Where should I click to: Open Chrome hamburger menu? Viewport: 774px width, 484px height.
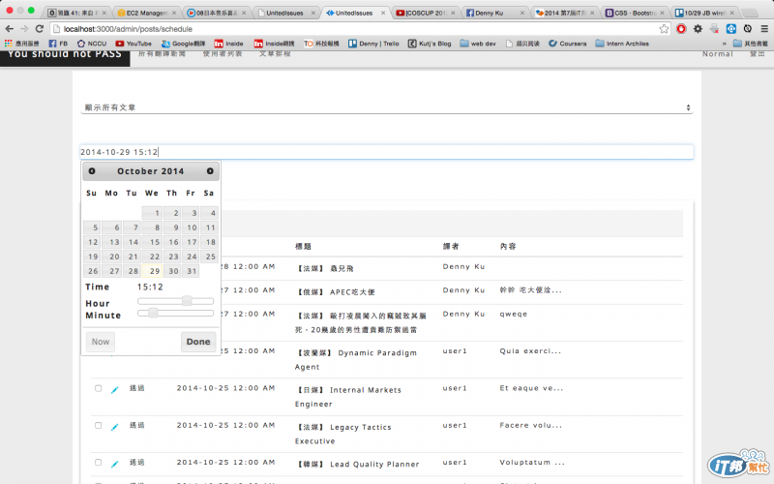[x=764, y=29]
